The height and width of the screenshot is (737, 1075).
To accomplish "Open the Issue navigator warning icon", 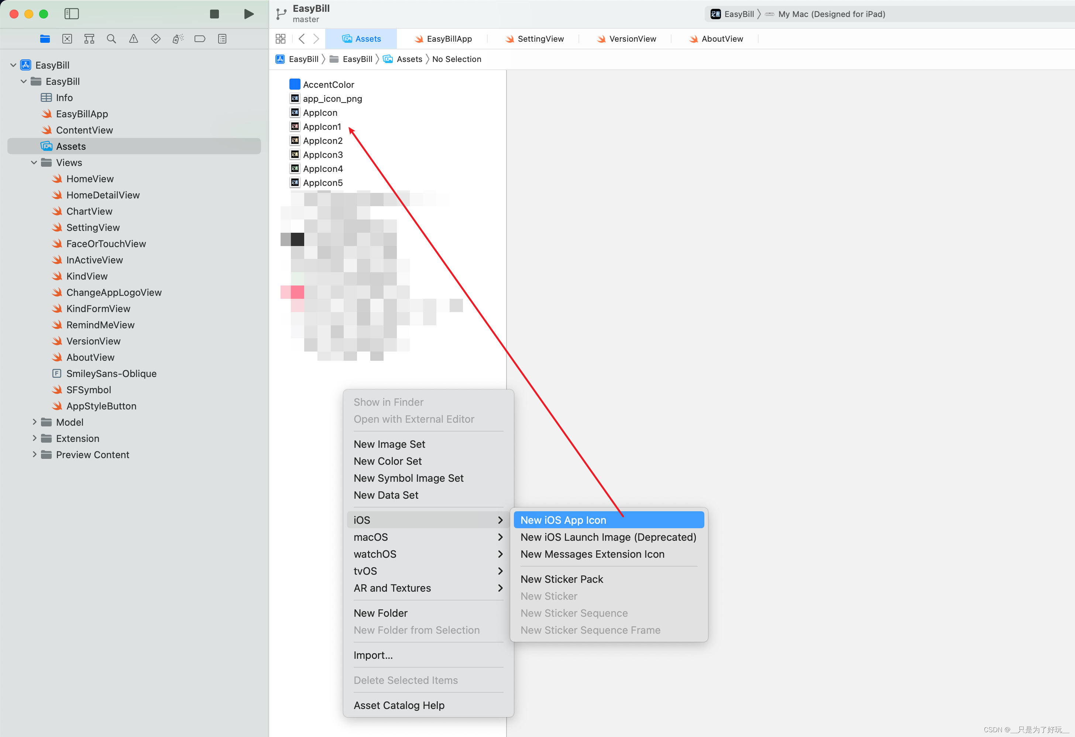I will point(134,39).
